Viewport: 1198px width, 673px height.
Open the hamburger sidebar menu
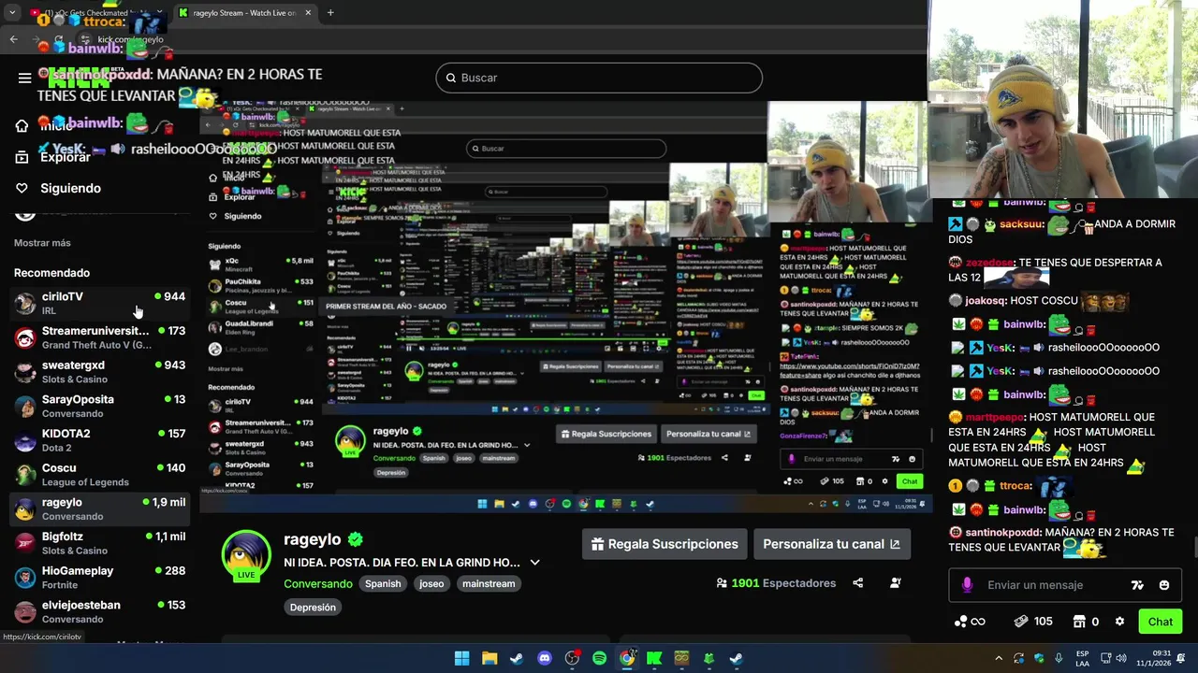25,78
